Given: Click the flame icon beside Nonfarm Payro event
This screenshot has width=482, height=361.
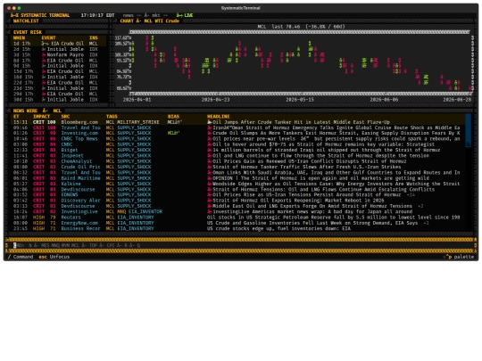Looking at the screenshot, I should click(x=44, y=54).
